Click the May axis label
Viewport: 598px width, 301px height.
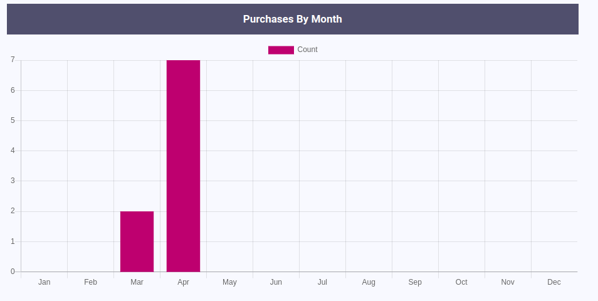pos(229,282)
